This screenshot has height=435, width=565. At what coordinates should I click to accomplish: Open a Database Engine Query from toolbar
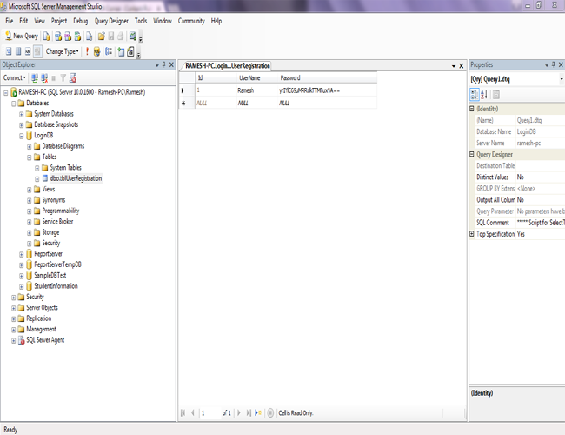click(46, 36)
